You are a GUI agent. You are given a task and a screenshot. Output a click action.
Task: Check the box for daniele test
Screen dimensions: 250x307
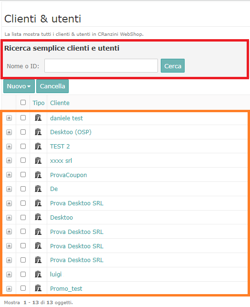click(23, 117)
